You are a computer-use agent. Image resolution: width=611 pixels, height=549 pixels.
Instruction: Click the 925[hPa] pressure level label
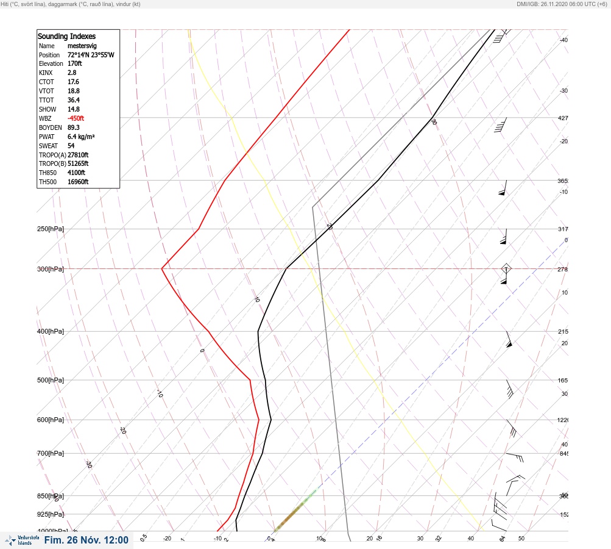(51, 514)
